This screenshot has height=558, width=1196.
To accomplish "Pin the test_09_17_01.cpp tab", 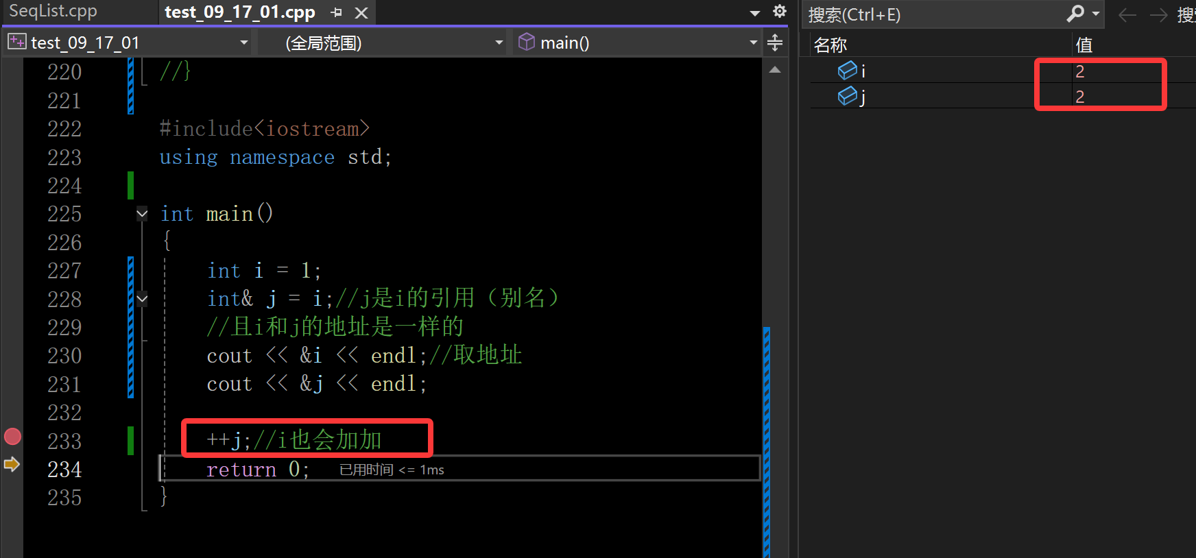I will [336, 12].
